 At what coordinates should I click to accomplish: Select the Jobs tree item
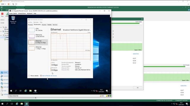(x=5, y=27)
